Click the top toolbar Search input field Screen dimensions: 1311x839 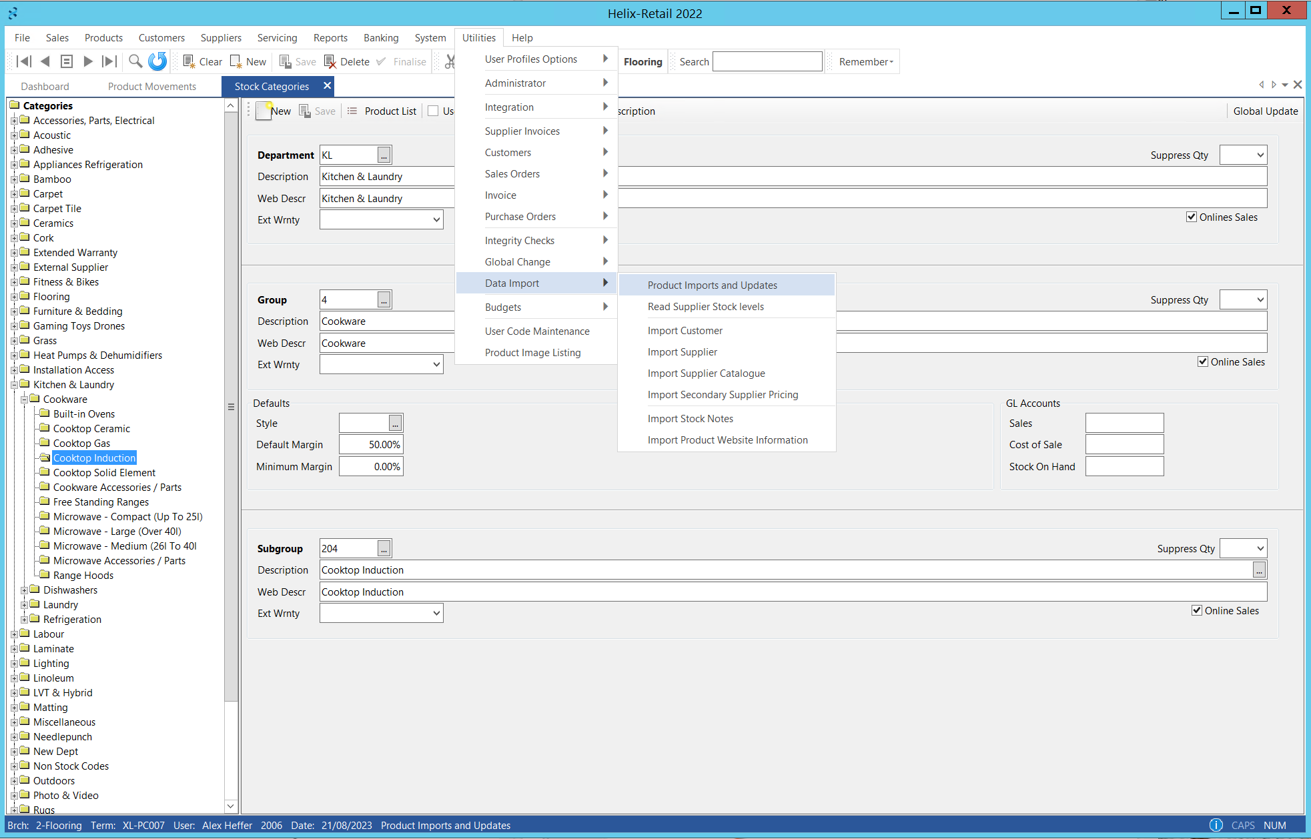click(767, 61)
